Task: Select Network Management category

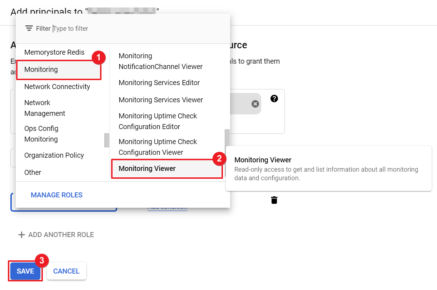Action: 45,108
